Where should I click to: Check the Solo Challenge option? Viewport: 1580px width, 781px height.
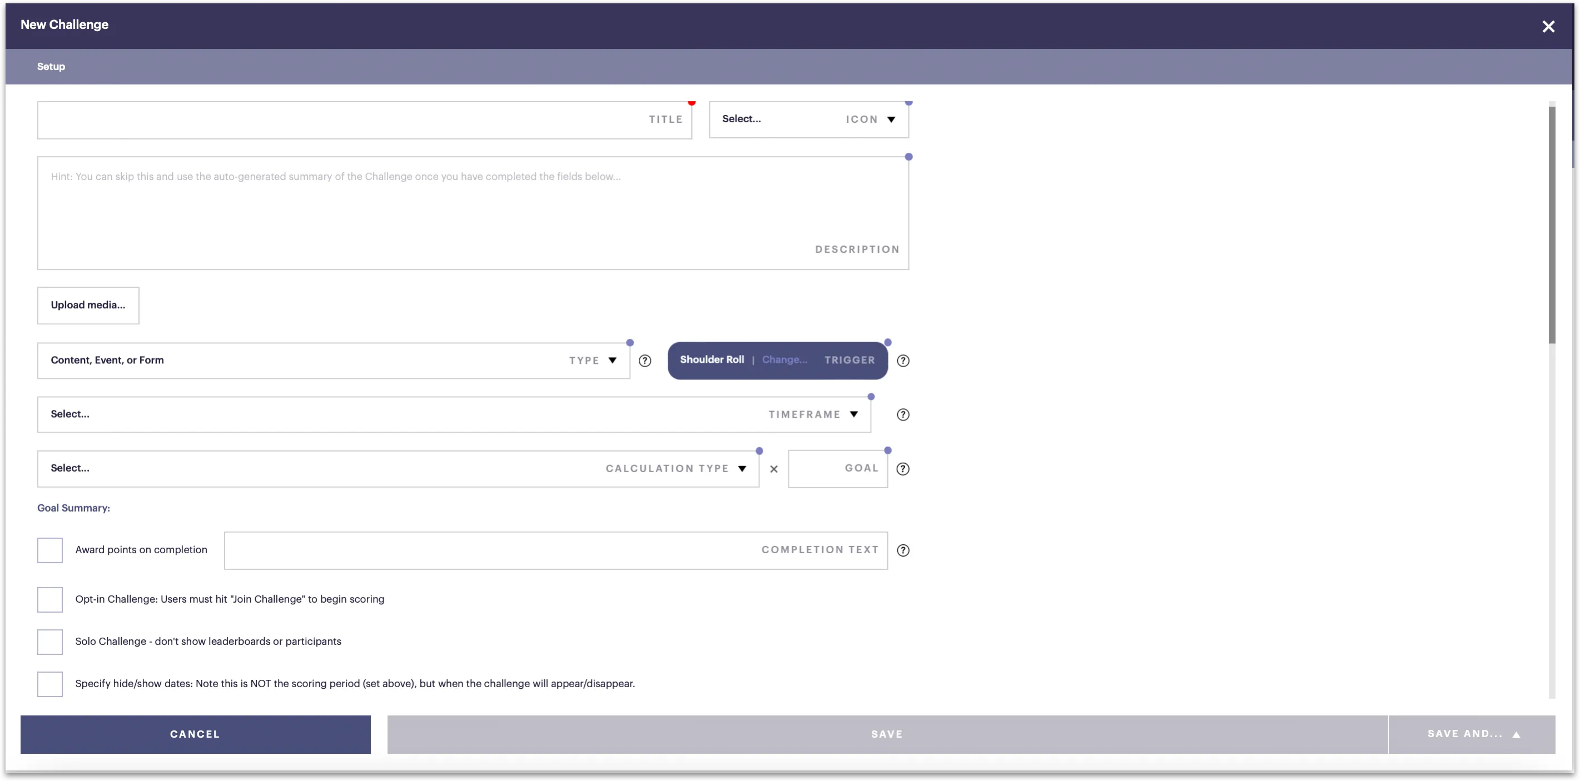(x=49, y=642)
